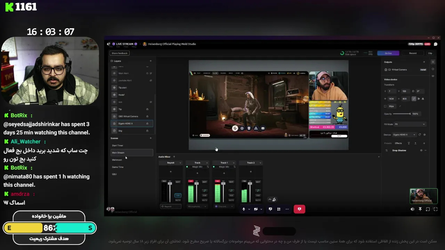Image resolution: width=445 pixels, height=250 pixels.
Task: Click the import preset down-arrow icon
Action: 409,143
